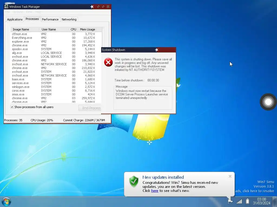This screenshot has width=277, height=207.
Task: Open the View menu in Task Manager
Action: pyautogui.click(x=29, y=12)
